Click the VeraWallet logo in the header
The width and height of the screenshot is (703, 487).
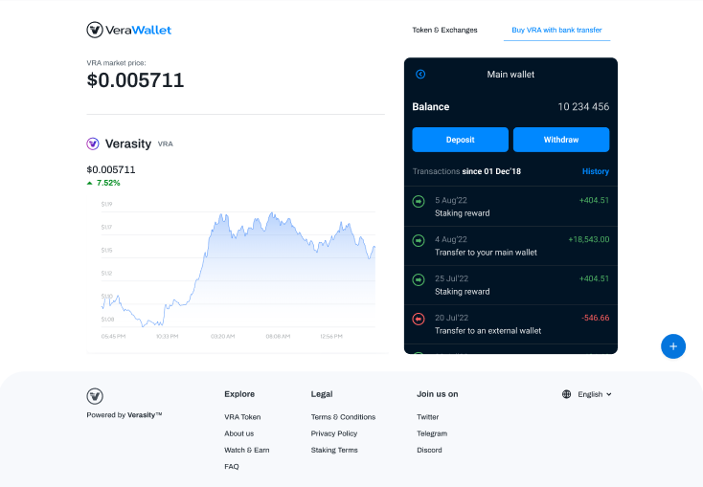[128, 30]
